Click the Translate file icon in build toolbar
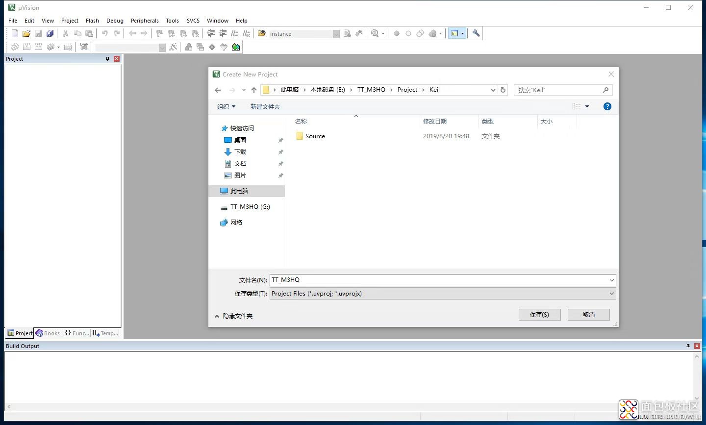 [x=15, y=47]
